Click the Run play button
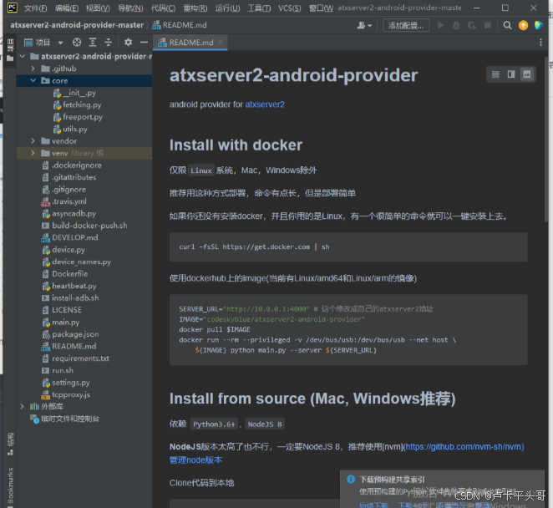This screenshot has width=553, height=508. click(440, 25)
